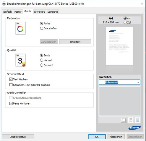Click the delete favorite trash icon
The image size is (146, 141).
click(137, 120)
